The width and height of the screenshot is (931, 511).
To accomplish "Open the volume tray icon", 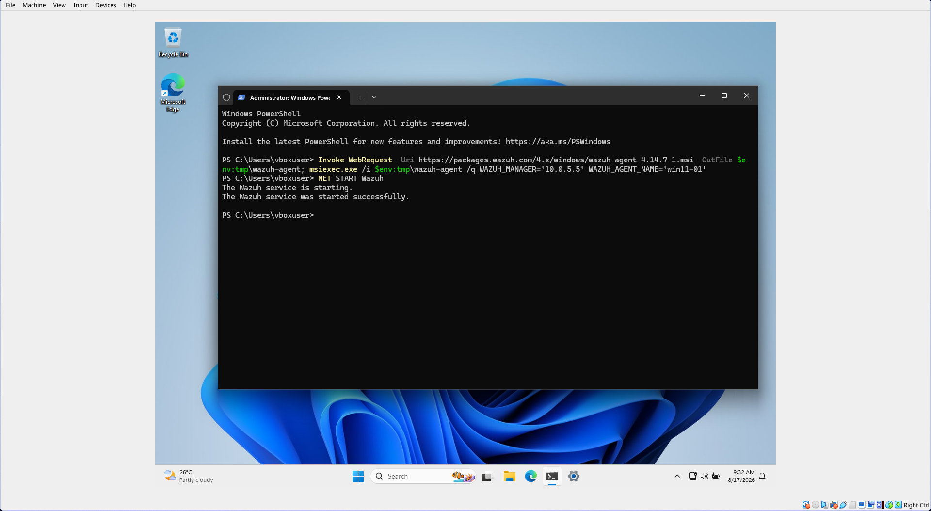I will pos(705,477).
